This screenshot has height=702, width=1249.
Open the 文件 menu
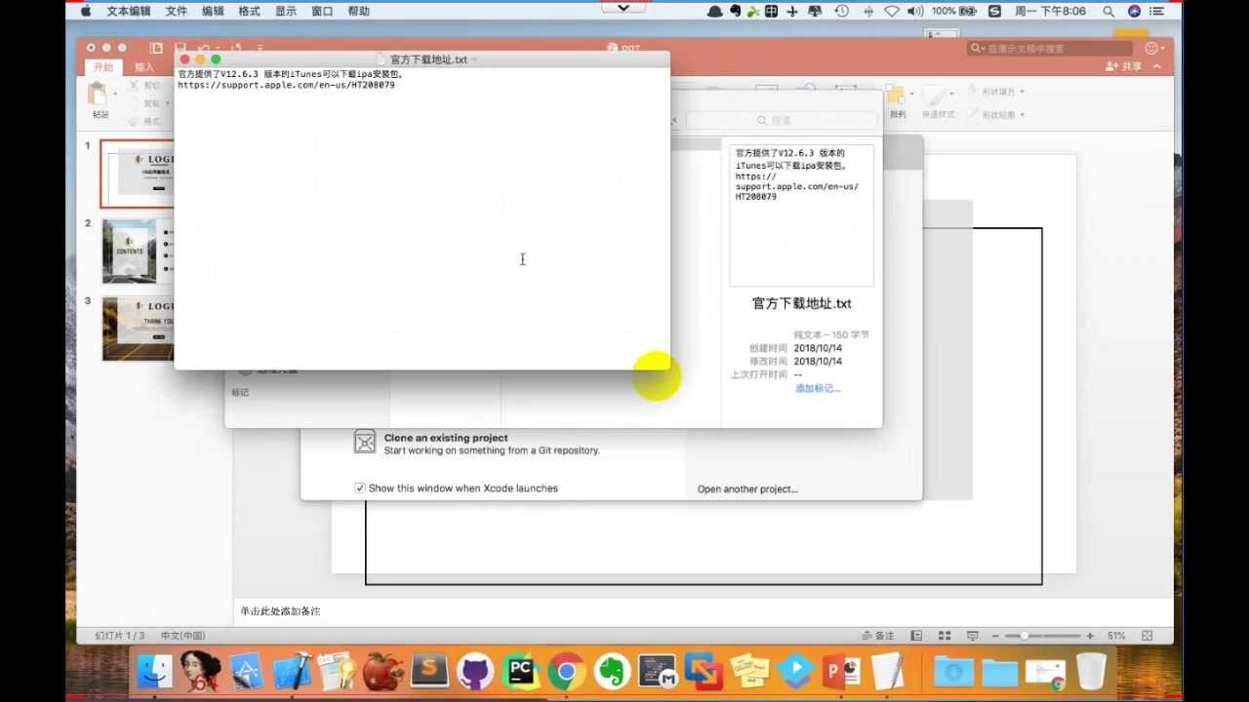[x=177, y=11]
